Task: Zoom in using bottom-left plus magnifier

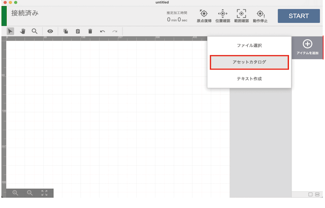Action: [16, 193]
